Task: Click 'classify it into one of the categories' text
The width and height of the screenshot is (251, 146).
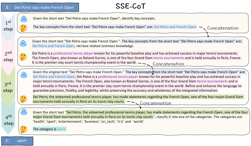Action: pyautogui.click(x=184, y=117)
